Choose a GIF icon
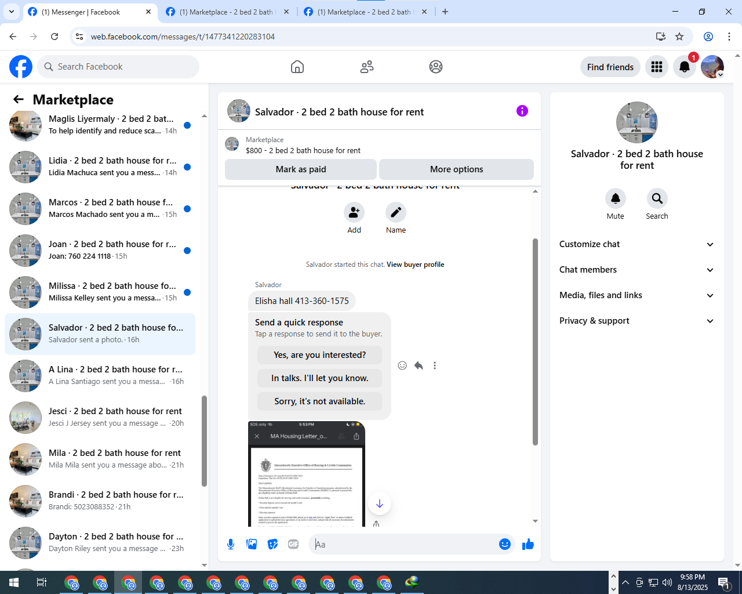 [293, 544]
